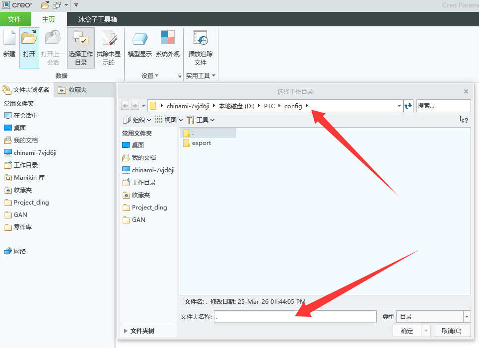Click the 打开 (Open) folder icon

pos(29,39)
